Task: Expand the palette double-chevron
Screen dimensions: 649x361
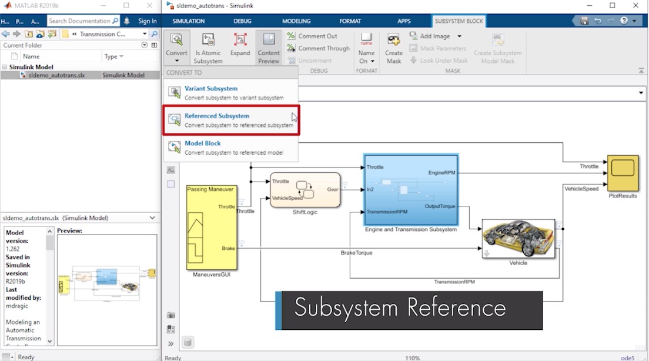Action: point(170,343)
